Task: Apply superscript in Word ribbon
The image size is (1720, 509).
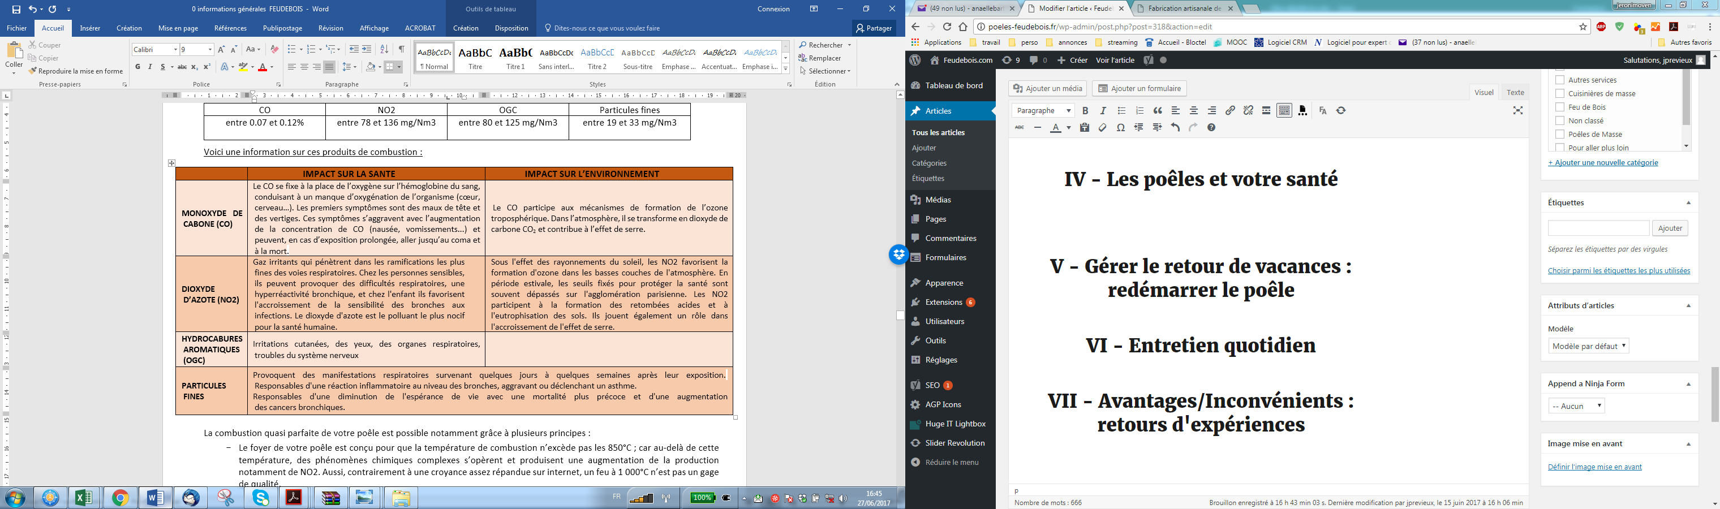Action: pyautogui.click(x=207, y=67)
